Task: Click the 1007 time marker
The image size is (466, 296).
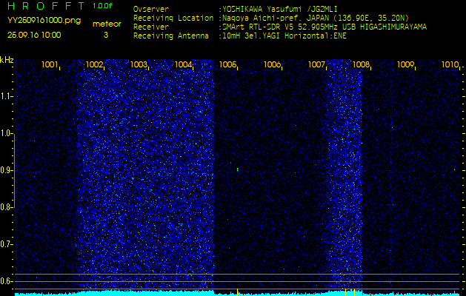Action: coord(317,64)
